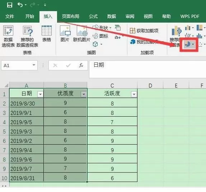The width and height of the screenshot is (206, 192).
Task: Click the formula bar Enter checkmark icon
Action: [x=68, y=65]
